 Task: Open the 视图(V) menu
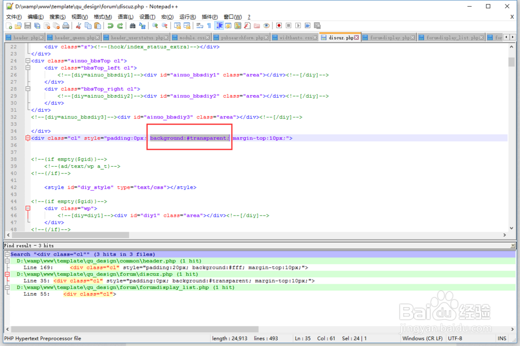(x=80, y=17)
